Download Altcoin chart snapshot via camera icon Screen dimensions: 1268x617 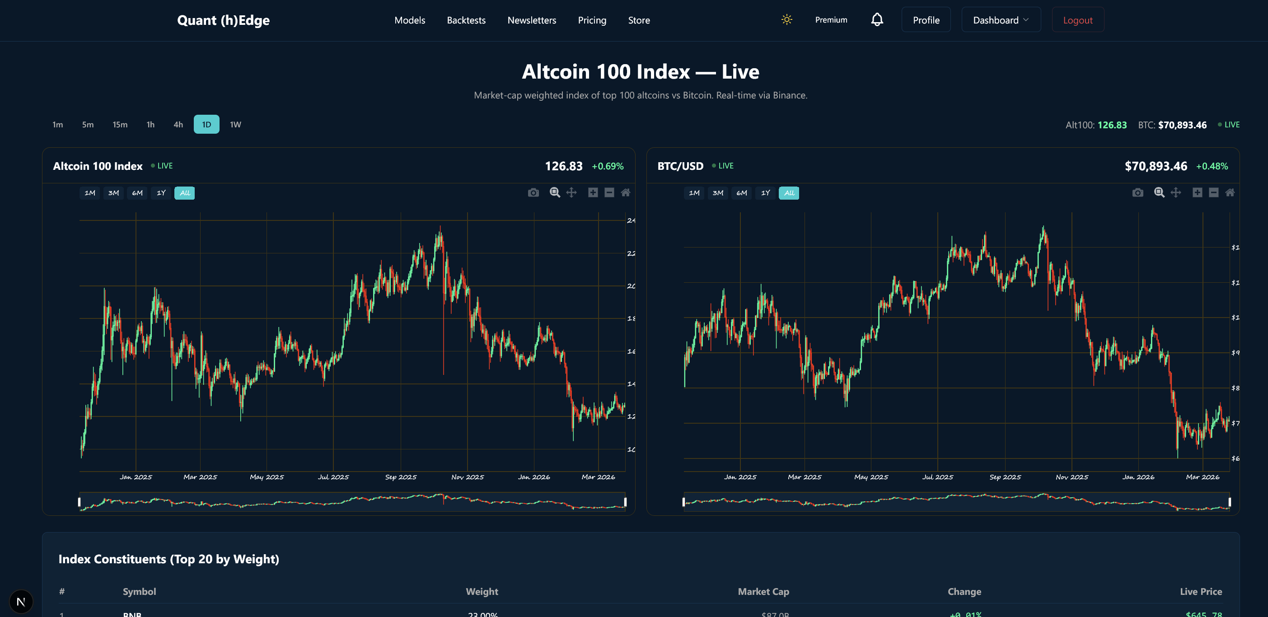coord(533,192)
